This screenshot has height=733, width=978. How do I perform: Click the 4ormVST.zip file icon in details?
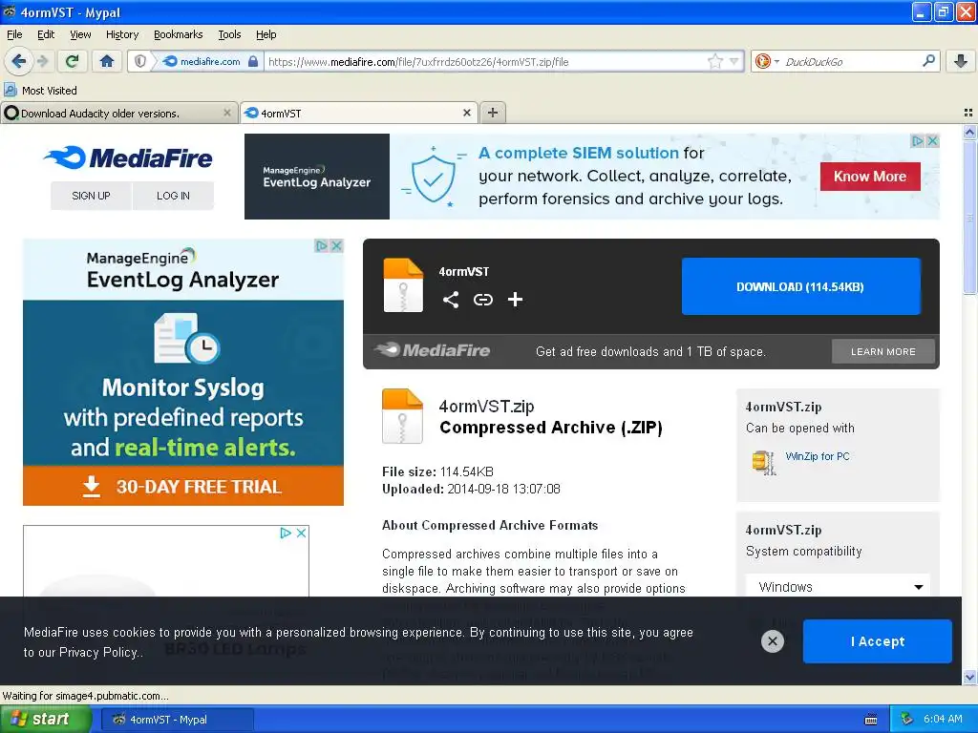402,416
